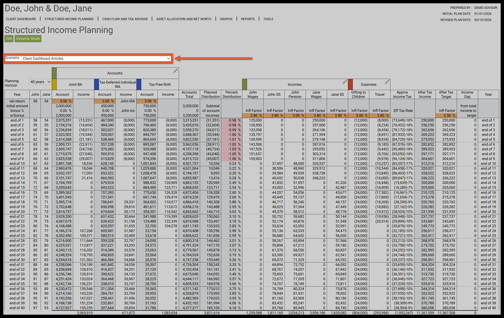Click the John IRA label cell
This screenshot has width=504, height=318.
pyautogui.click(x=127, y=101)
